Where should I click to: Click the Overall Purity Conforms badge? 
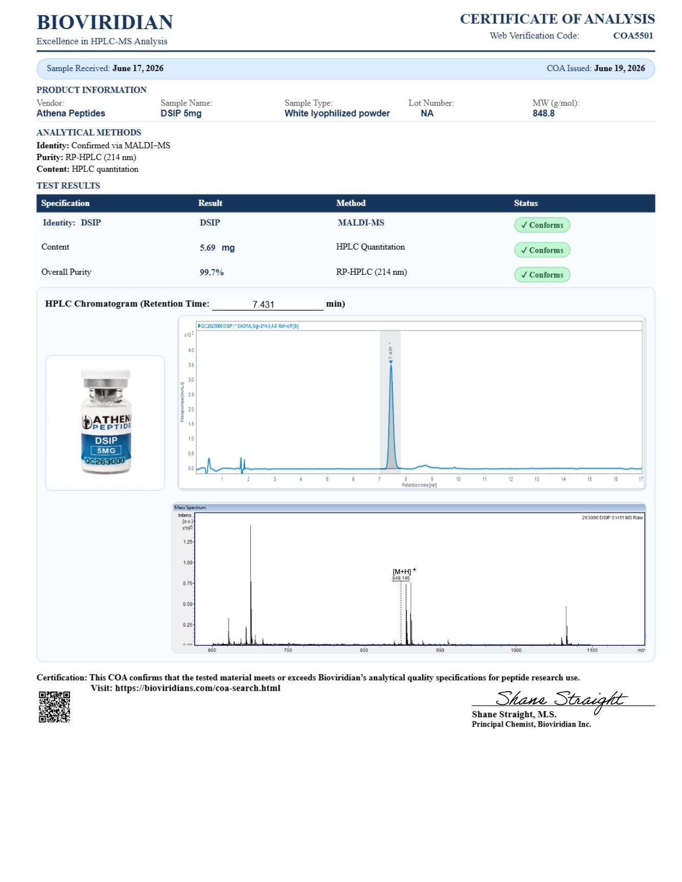(542, 275)
